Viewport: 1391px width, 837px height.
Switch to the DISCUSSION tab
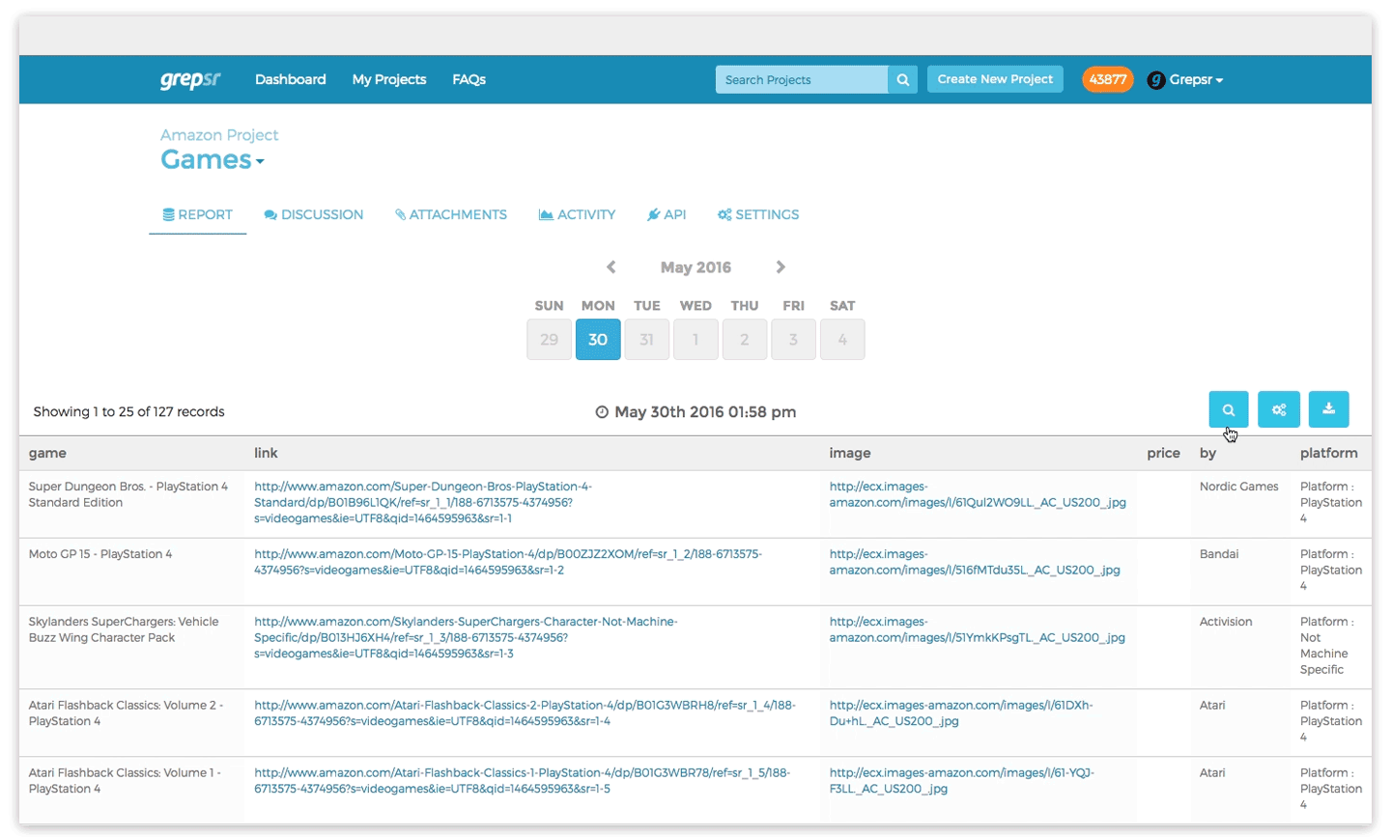(x=314, y=214)
